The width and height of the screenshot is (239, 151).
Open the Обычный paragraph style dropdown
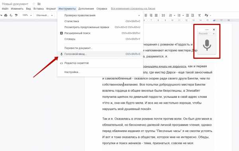coord(44,15)
